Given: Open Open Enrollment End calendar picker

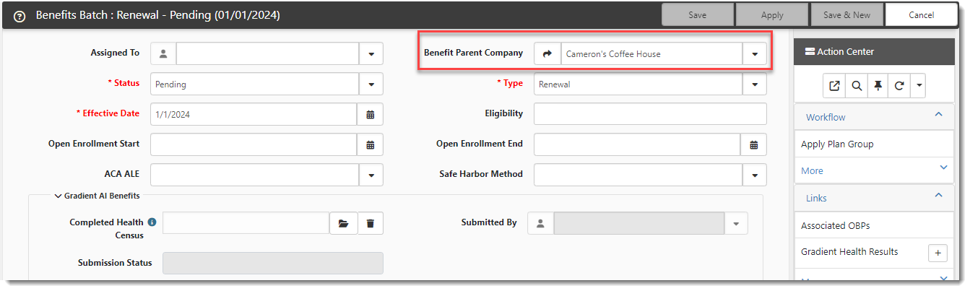Looking at the screenshot, I should click(x=753, y=144).
